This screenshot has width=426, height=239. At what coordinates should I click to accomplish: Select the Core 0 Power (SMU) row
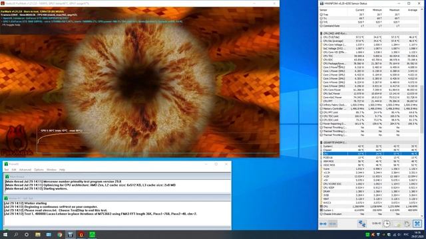pos(369,67)
